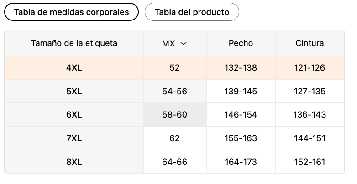Switch to Tabla del producto tab
The height and width of the screenshot is (184, 357).
point(192,12)
